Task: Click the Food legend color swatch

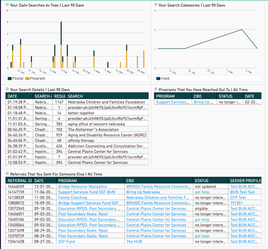Action: (x=158, y=78)
